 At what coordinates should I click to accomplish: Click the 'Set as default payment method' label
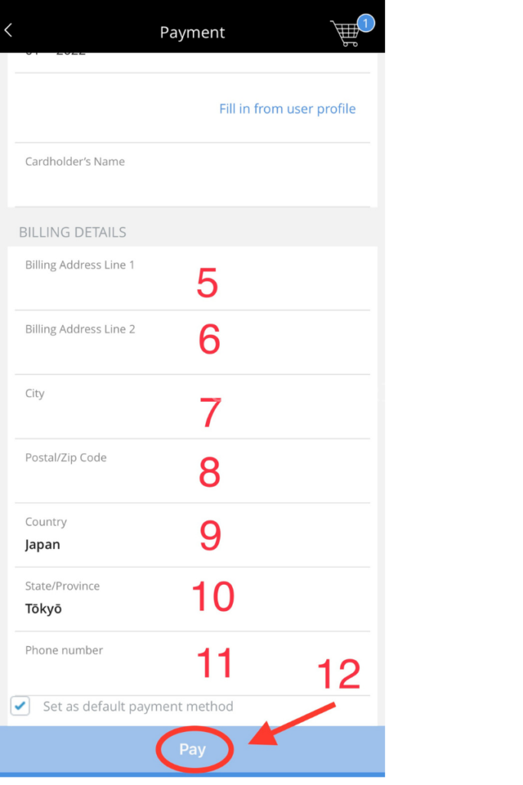(138, 706)
